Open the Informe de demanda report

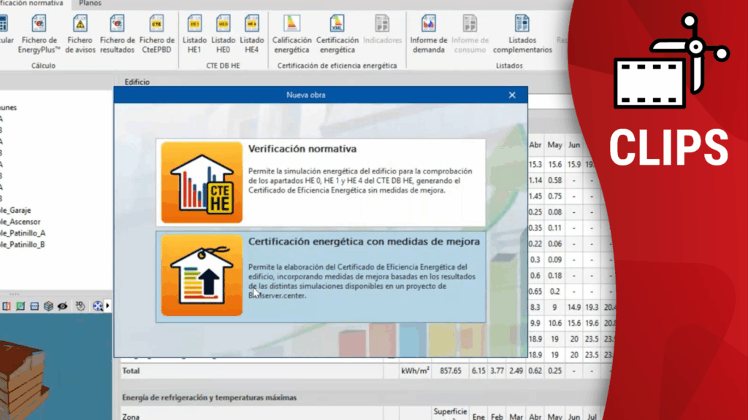coord(428,34)
